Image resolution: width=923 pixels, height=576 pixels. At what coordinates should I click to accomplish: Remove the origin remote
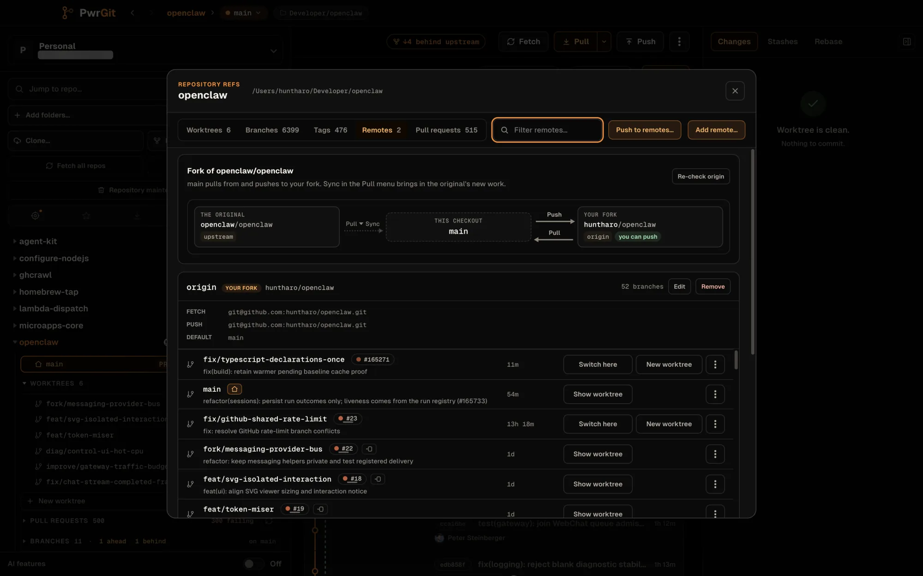pyautogui.click(x=713, y=287)
